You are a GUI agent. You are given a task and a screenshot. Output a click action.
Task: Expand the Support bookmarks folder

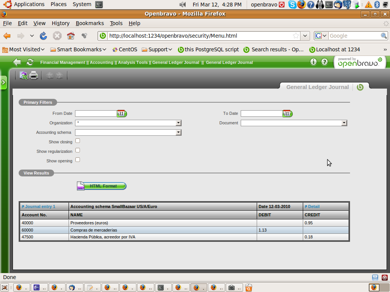[x=157, y=49]
